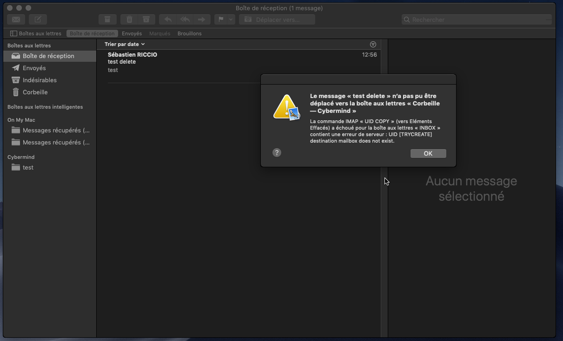Switch to Envoyés in favorites bar
563x341 pixels.
pyautogui.click(x=132, y=33)
